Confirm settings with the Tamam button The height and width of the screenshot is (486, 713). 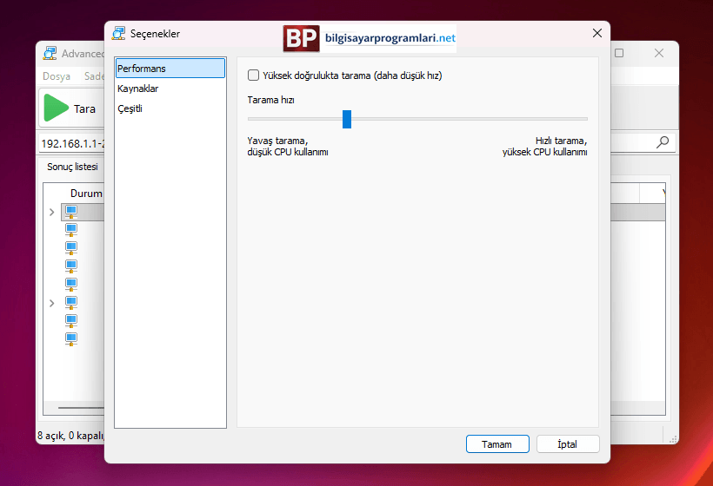497,443
